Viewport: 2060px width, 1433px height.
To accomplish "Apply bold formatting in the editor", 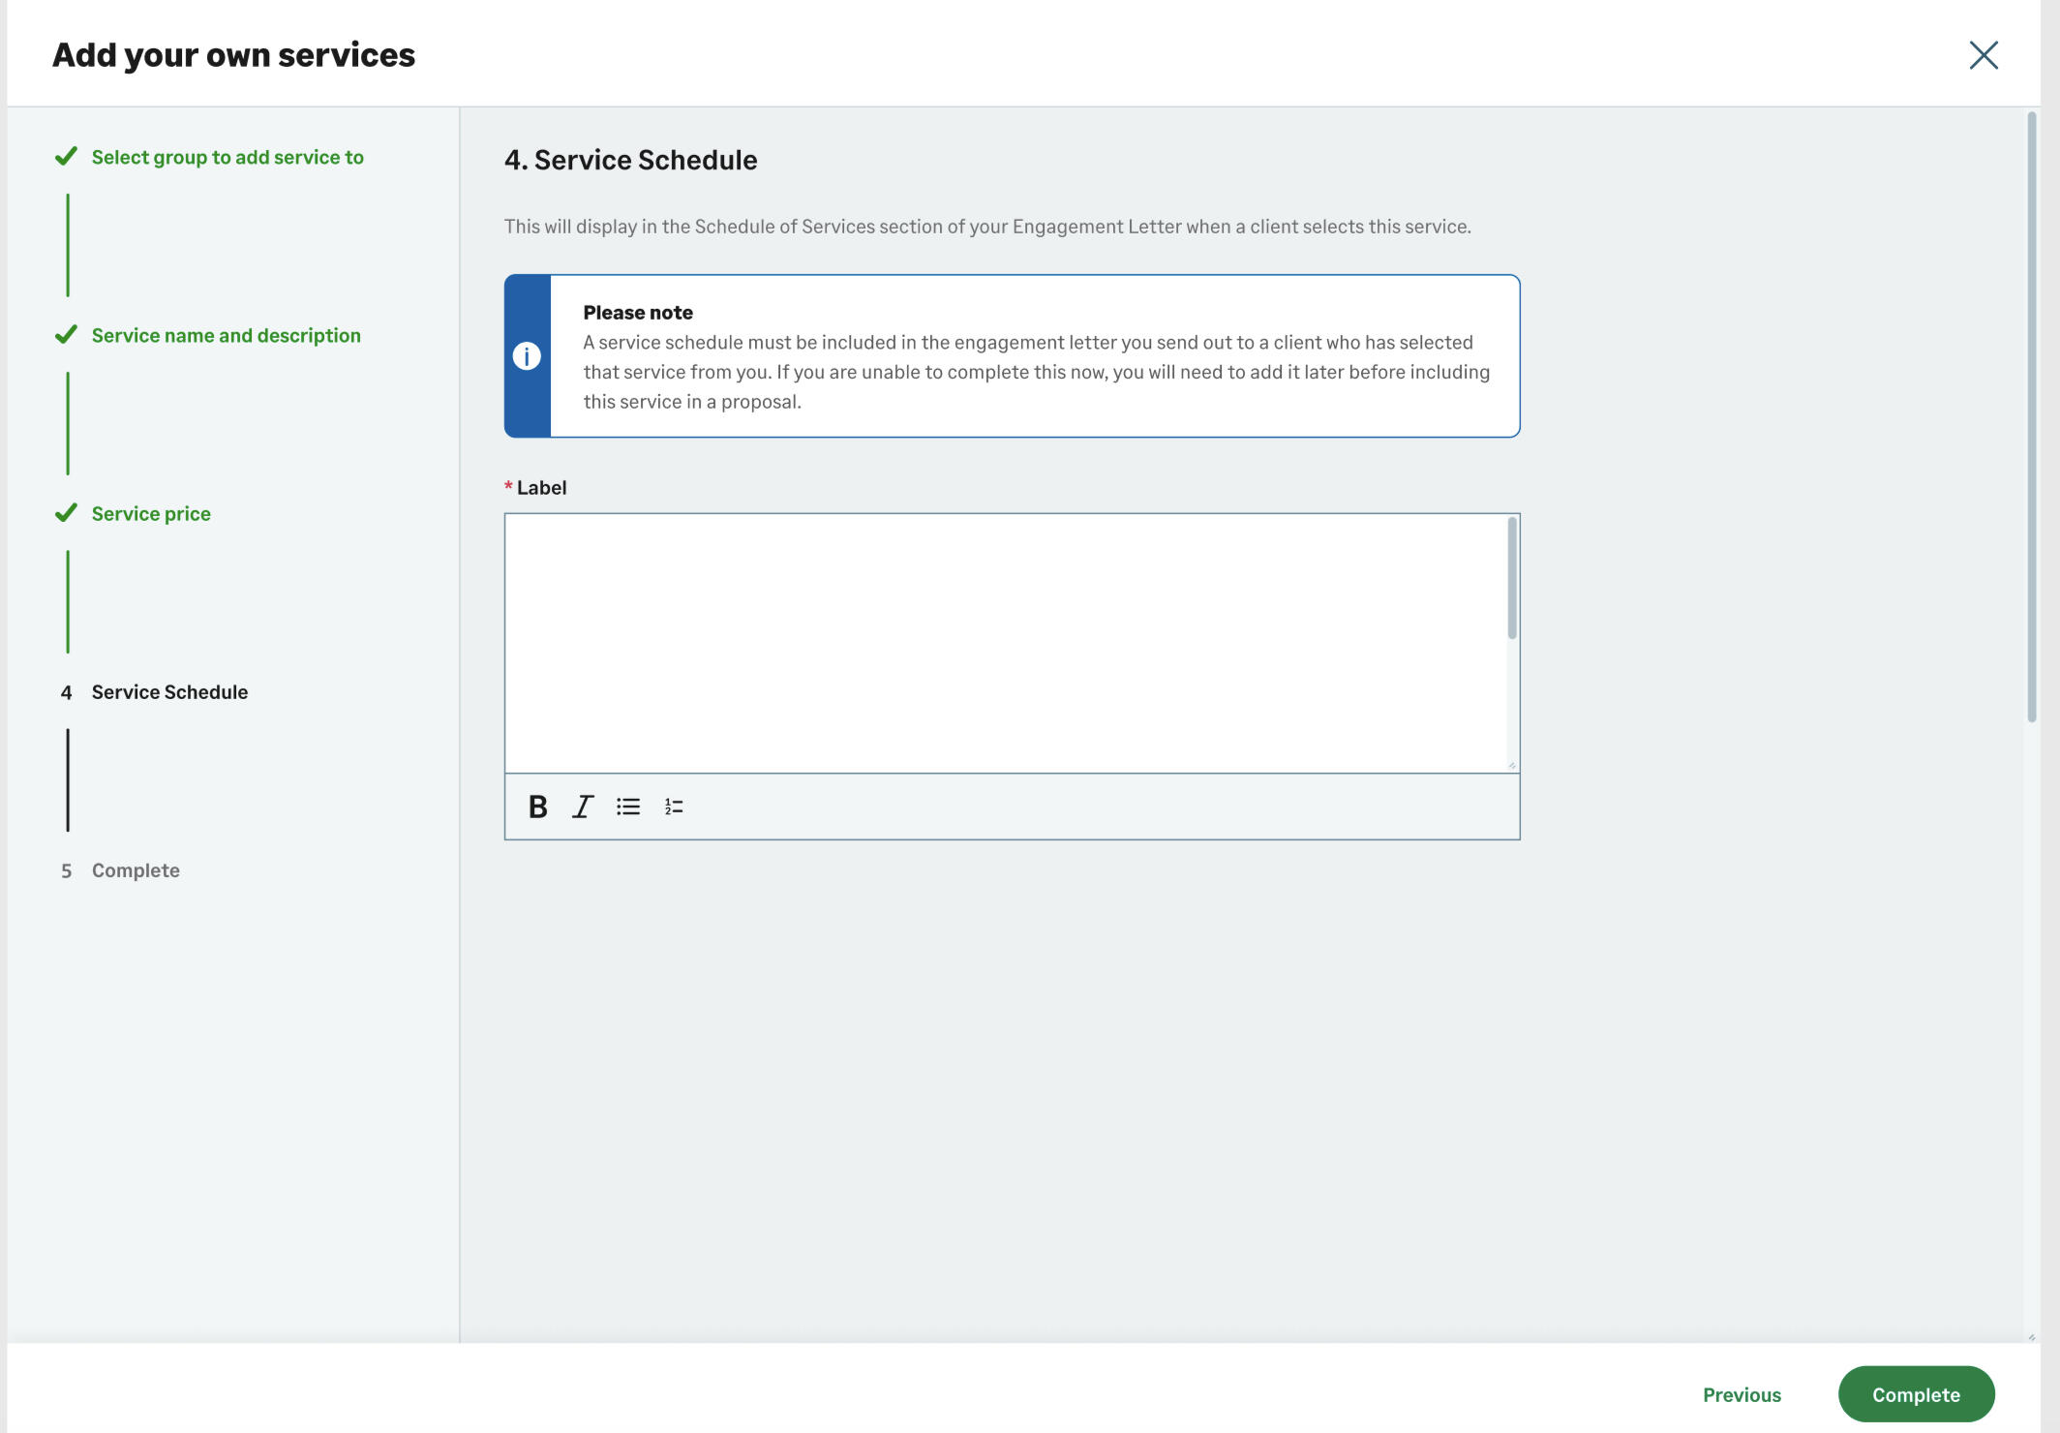I will tap(538, 807).
